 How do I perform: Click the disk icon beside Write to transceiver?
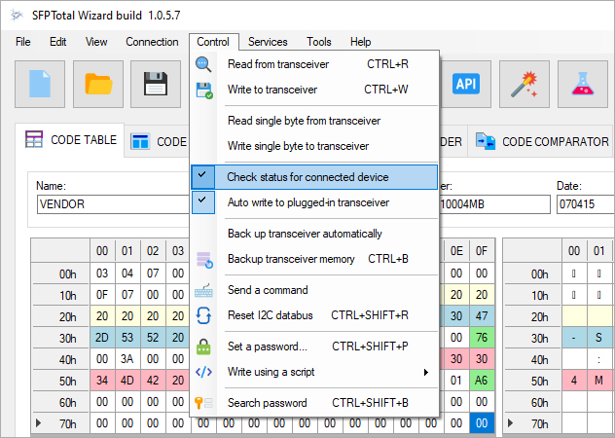pyautogui.click(x=204, y=90)
